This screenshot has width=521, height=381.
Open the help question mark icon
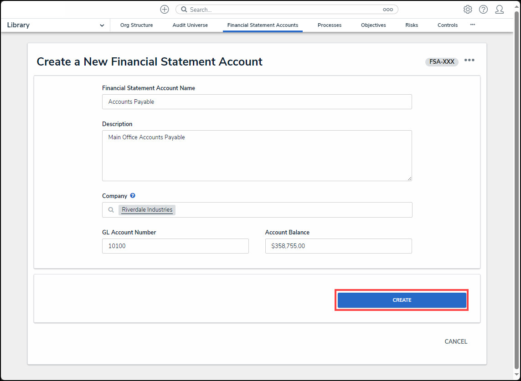pos(483,10)
